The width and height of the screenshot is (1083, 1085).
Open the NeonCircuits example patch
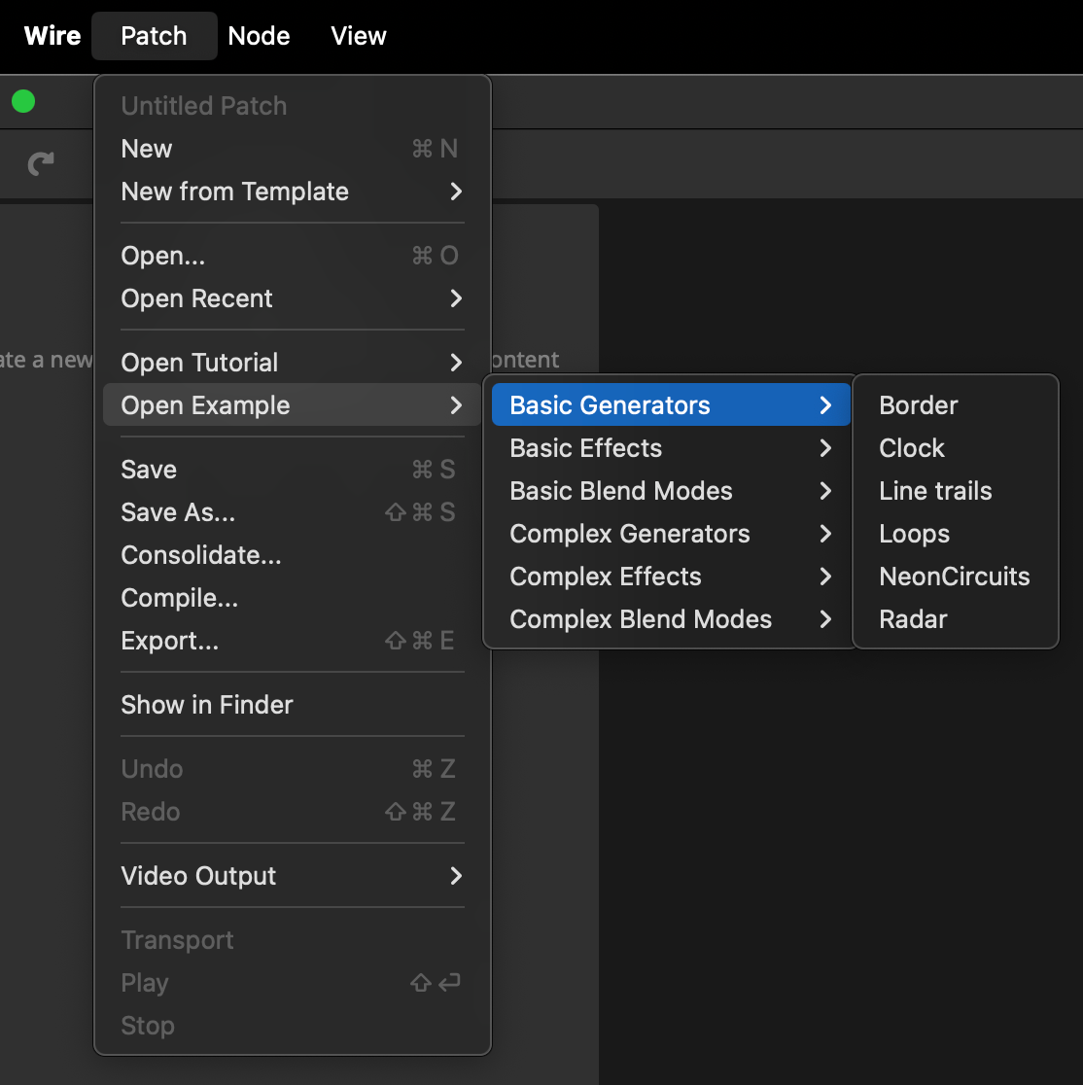click(954, 577)
